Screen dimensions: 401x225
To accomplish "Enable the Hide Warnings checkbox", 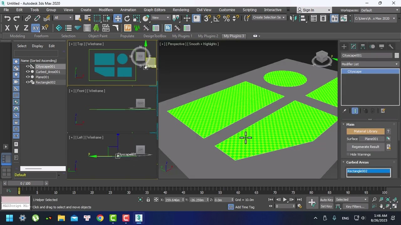I will pos(348,154).
